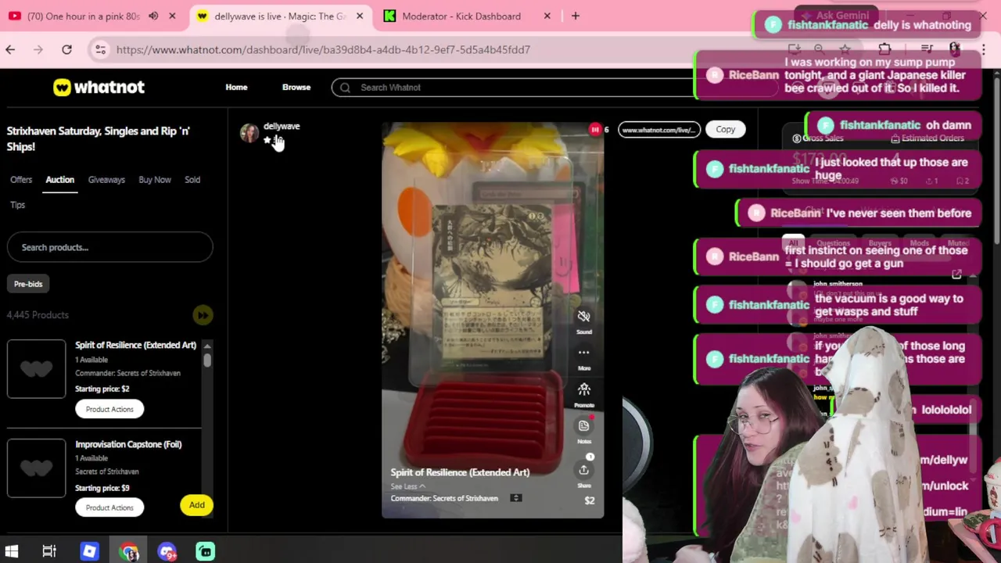Click the Spirit of Resilience title on stream
This screenshot has height=563, width=1001.
(x=460, y=472)
